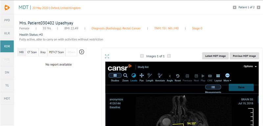Open the CINE tool

[x=210, y=78]
